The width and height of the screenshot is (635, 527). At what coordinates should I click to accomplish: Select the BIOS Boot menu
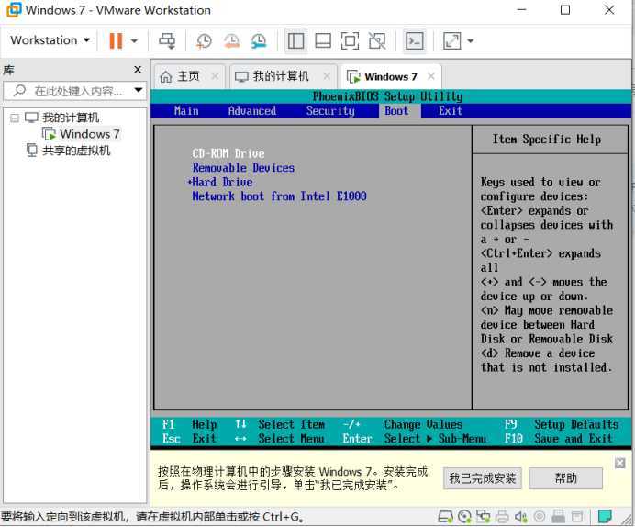click(x=396, y=110)
